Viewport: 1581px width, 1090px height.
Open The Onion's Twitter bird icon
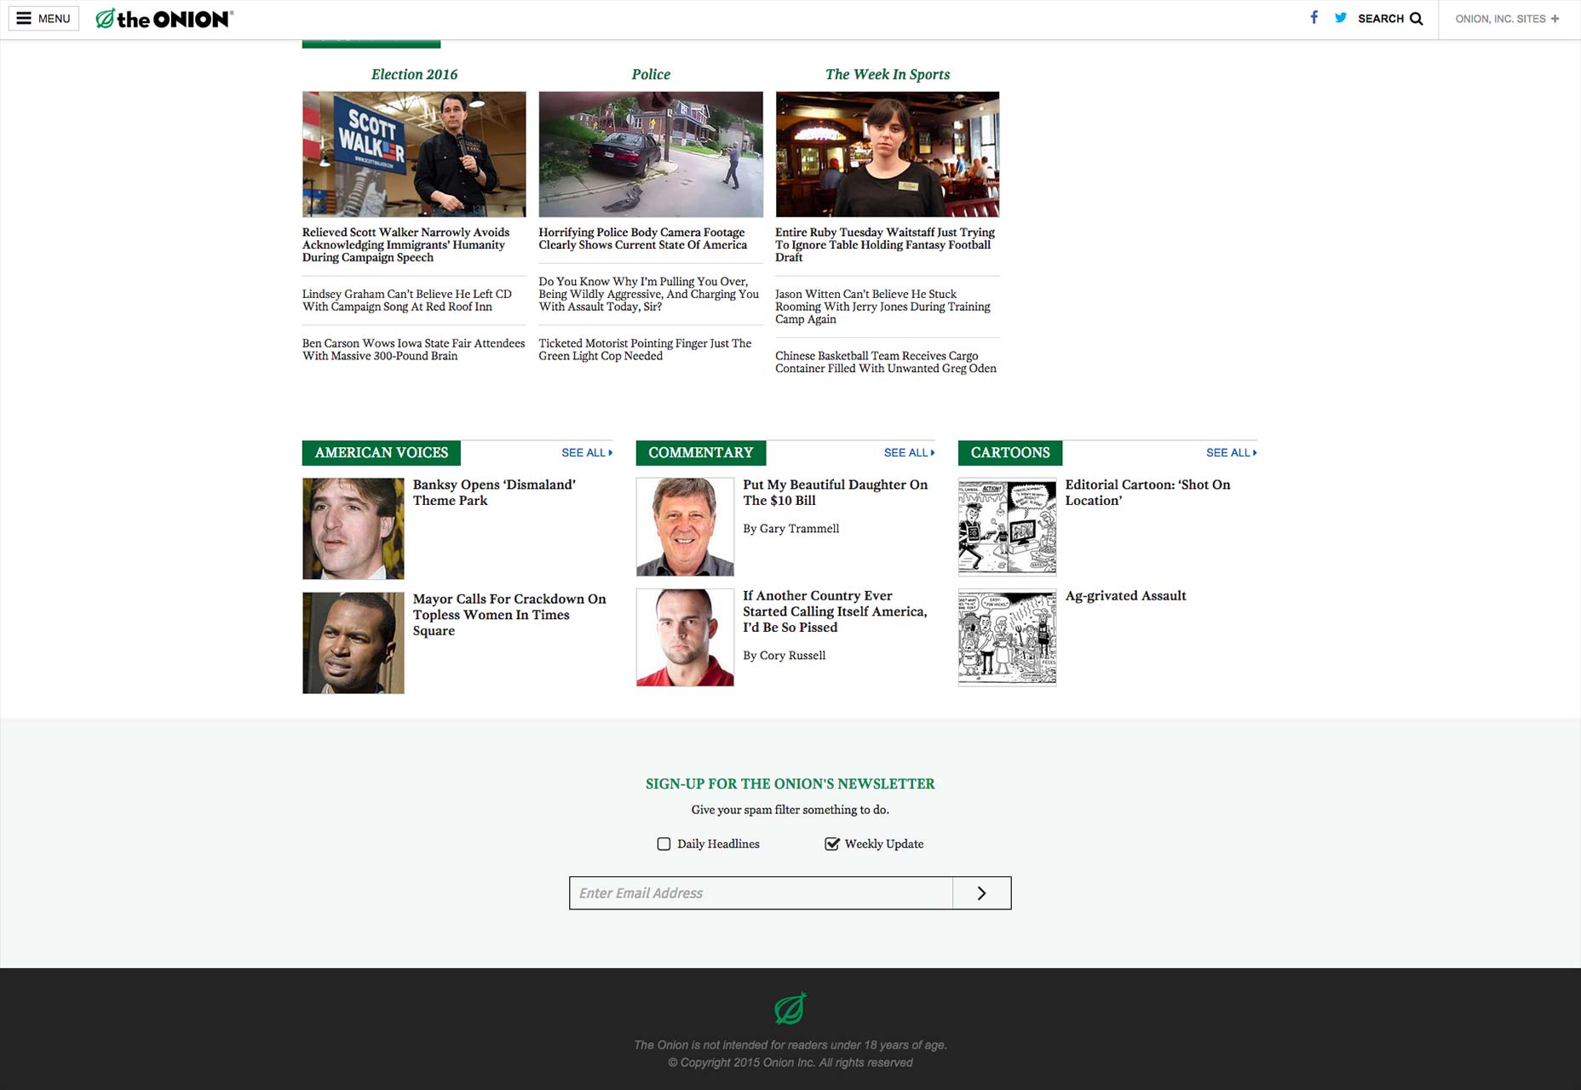point(1341,18)
